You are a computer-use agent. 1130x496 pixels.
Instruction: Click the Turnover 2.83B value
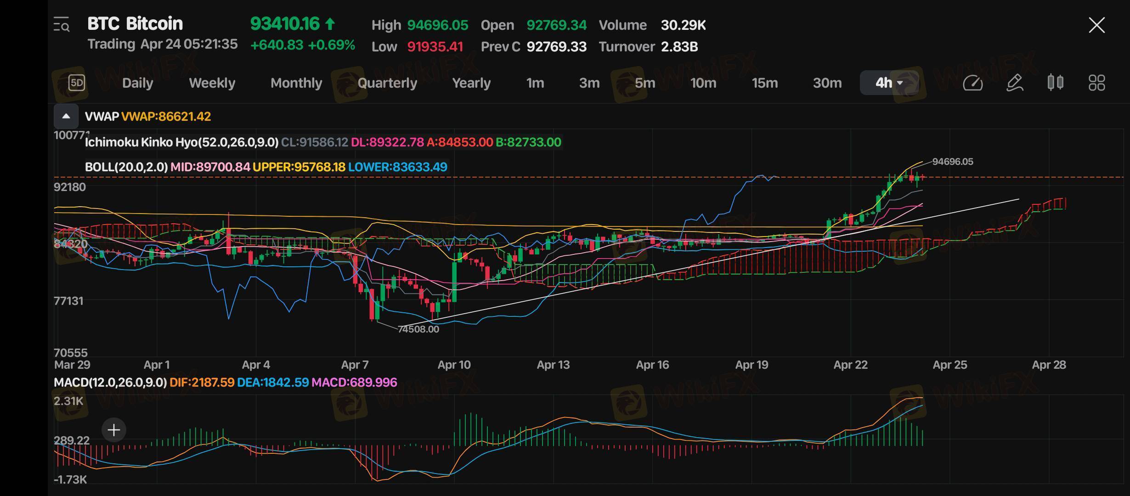(679, 47)
